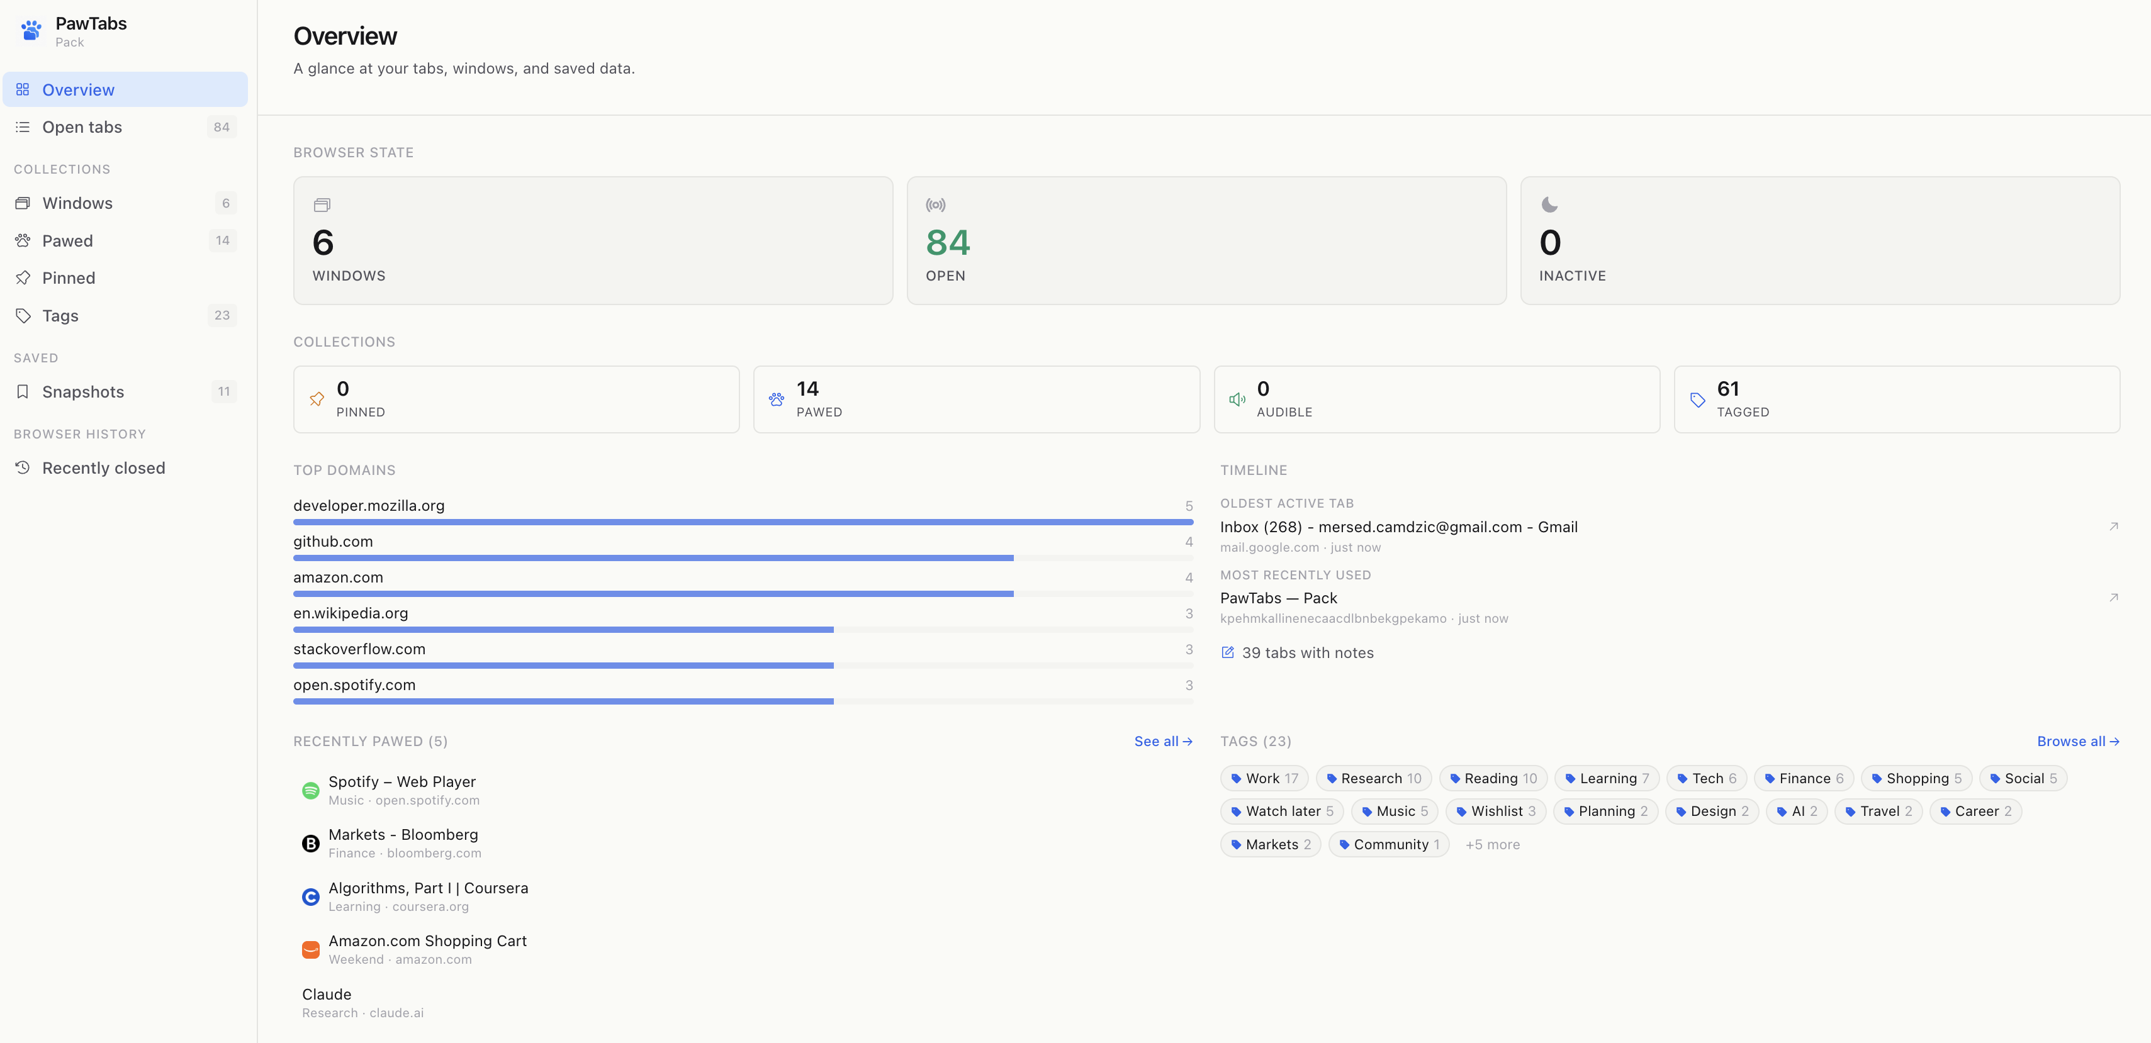Click the Open tabs 84 count badge

222,127
